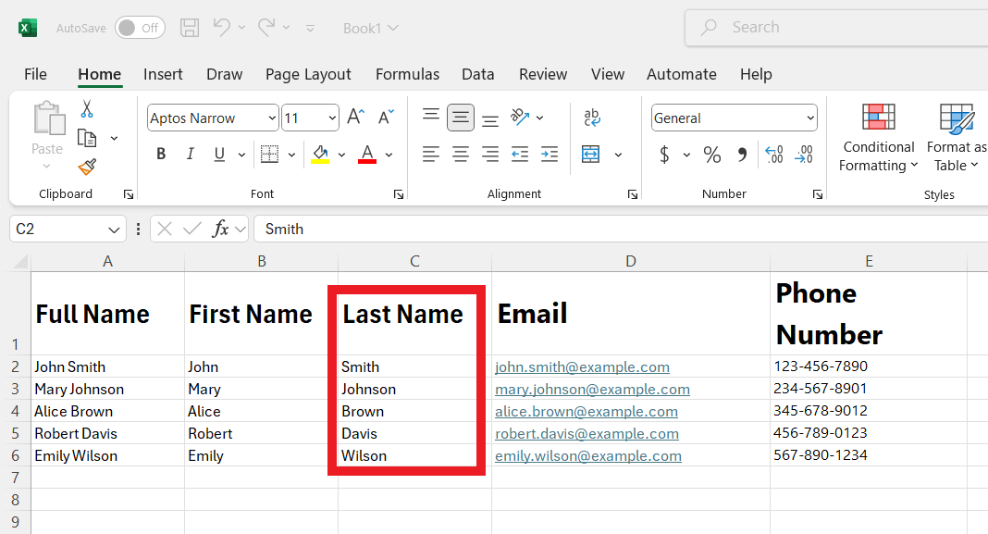This screenshot has width=988, height=534.
Task: Apply the yellow fill color
Action: (320, 155)
